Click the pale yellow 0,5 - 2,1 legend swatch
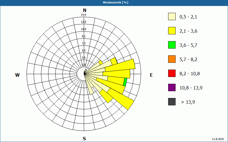The height and width of the screenshot is (142, 228). coord(172,16)
